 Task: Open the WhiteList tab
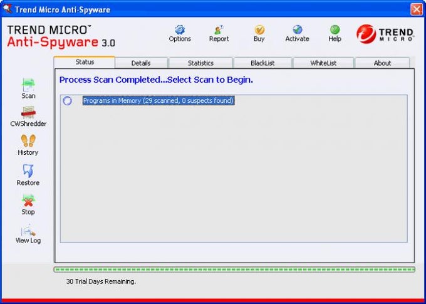[323, 63]
